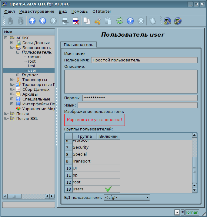
Task: Expand the Группа: branch
Action: point(18,75)
